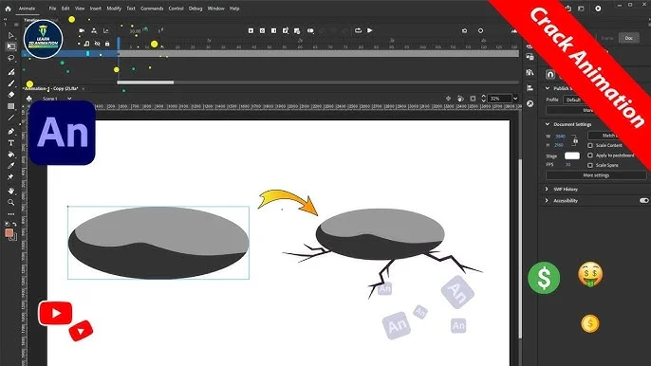Viewport: 651px width, 366px height.
Task: Click the fill color swatch in toolbar
Action: coord(9,233)
